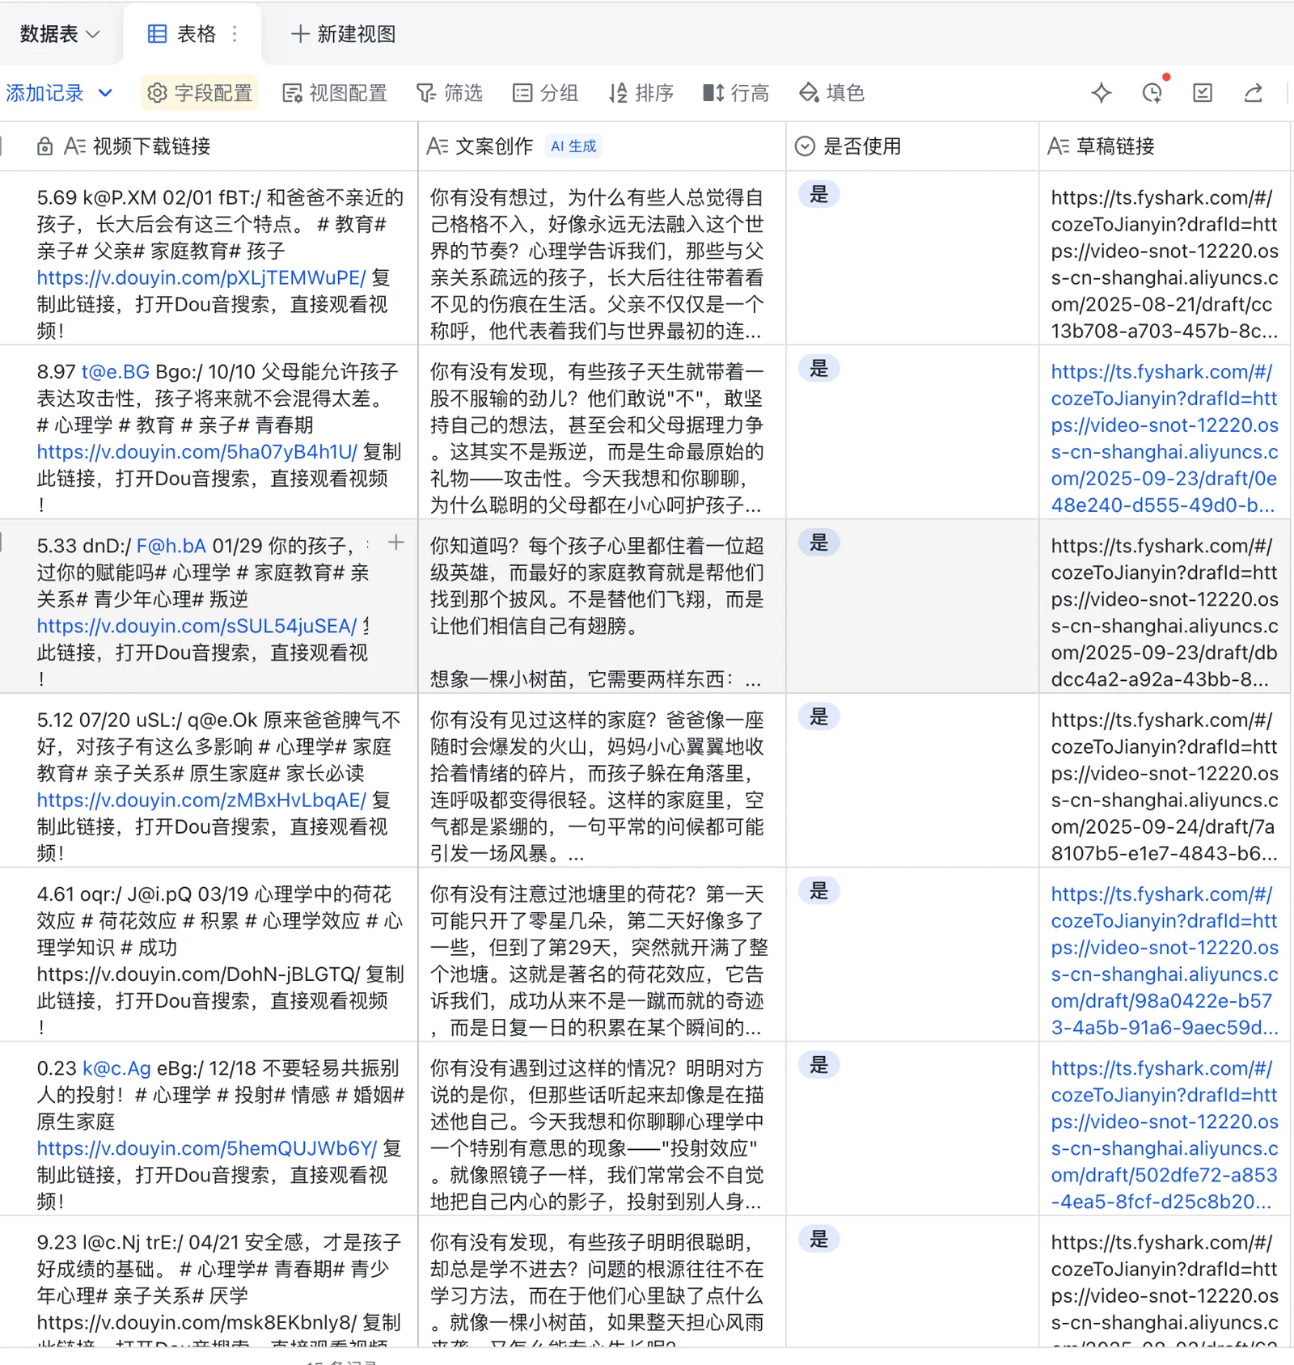Viewport: 1294px width, 1365px height.
Task: Select draft cell with 2025-09-24/draft/7a
Action: (1165, 780)
